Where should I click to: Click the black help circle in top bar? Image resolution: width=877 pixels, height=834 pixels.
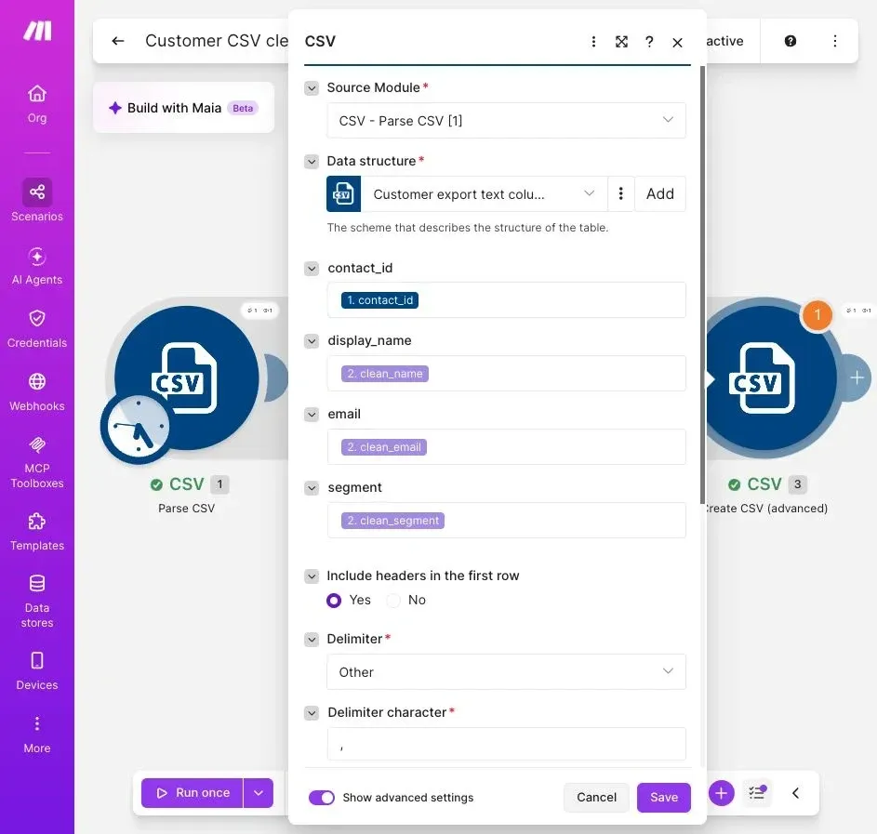coord(790,41)
